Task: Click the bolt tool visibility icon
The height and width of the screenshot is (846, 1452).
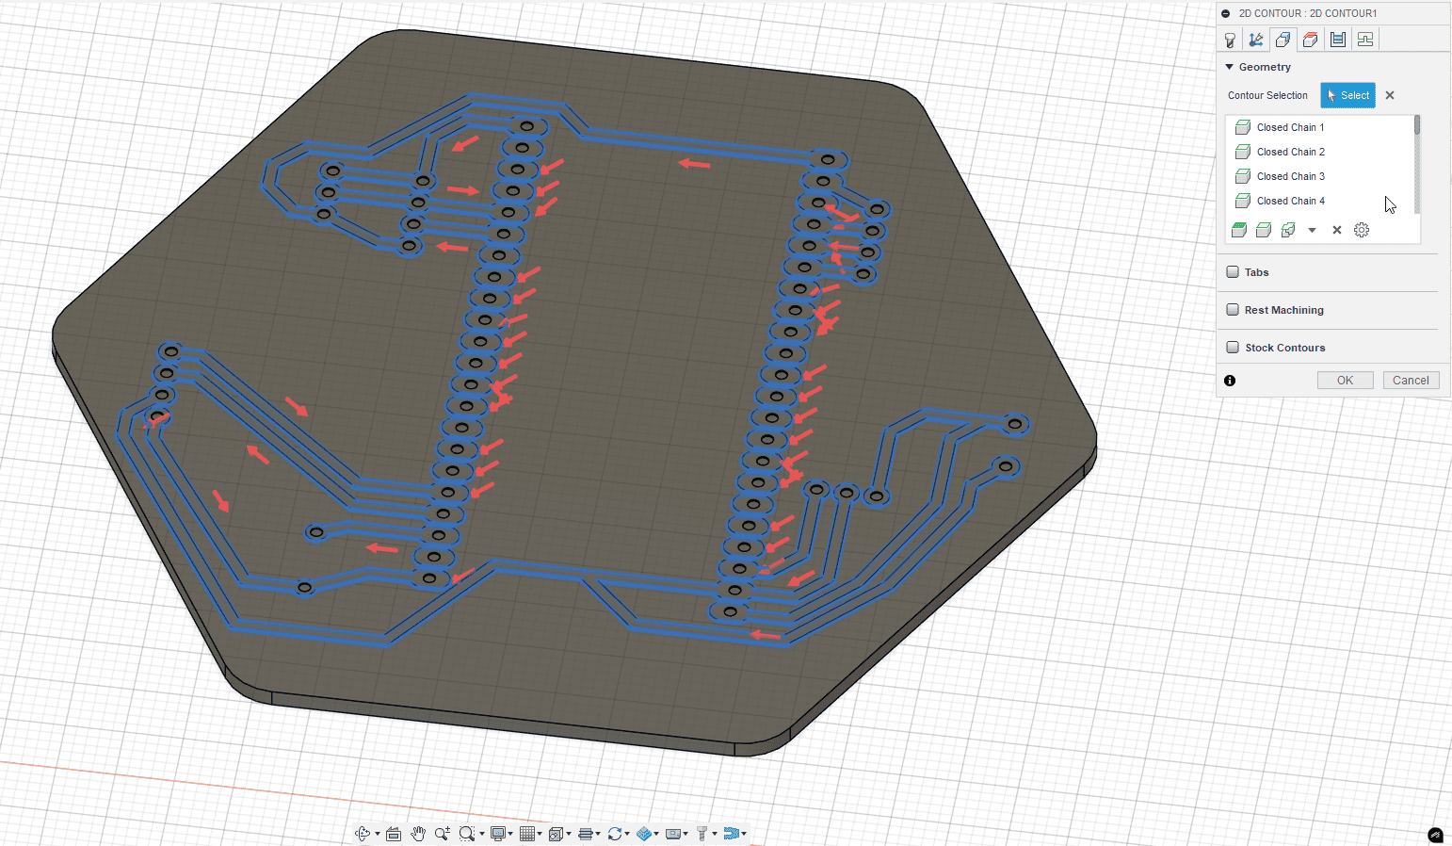Action: (702, 834)
